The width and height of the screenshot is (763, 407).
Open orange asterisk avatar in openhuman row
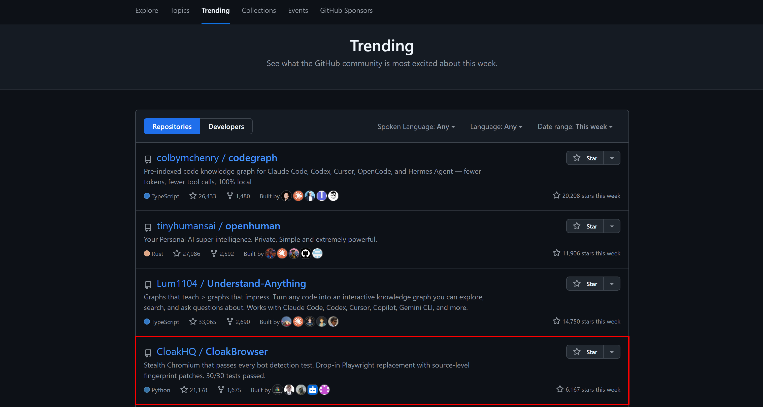tap(282, 253)
